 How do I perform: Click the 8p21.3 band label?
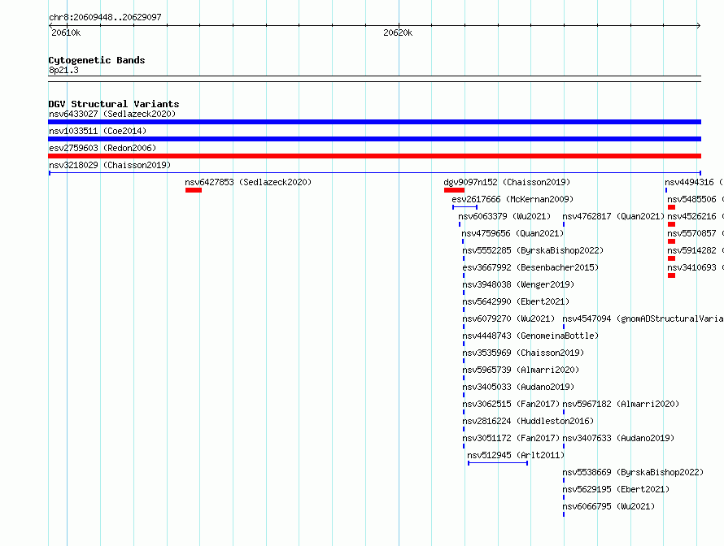point(63,70)
